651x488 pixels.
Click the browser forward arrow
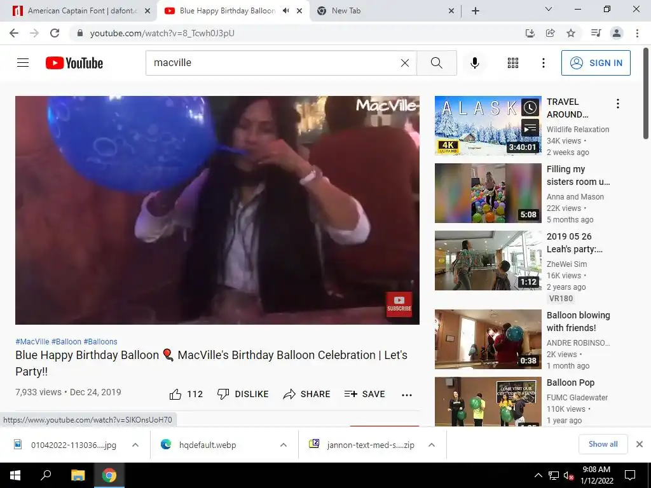(34, 33)
